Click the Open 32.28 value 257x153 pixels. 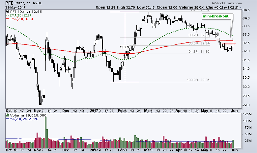pos(106,7)
